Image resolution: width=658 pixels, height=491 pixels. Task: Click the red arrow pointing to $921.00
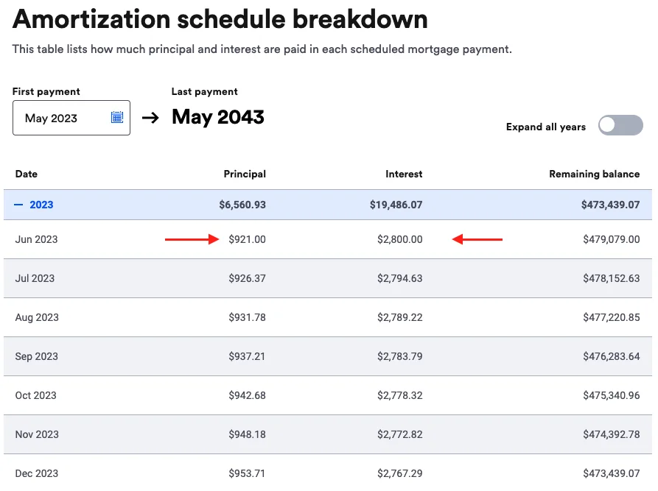point(192,239)
